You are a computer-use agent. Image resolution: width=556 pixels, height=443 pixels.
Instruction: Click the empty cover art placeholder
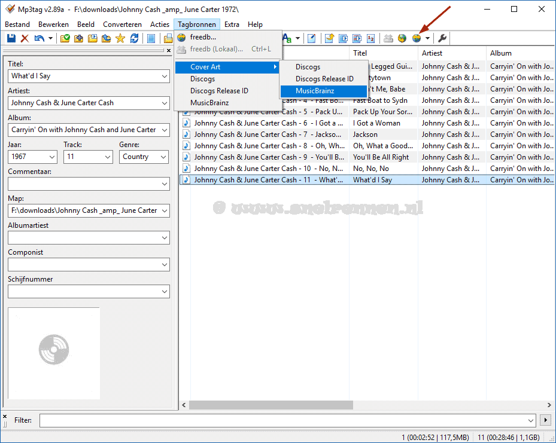point(54,353)
